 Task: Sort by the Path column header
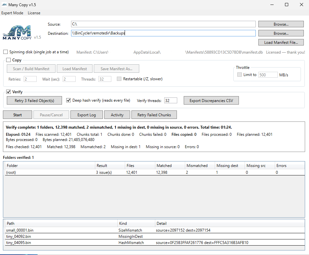click(x=61, y=223)
